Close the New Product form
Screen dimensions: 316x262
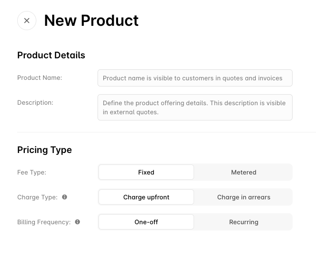point(27,21)
